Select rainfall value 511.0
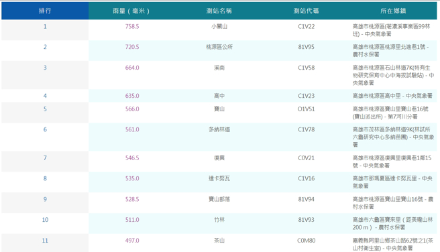Viewport: 440px width, 252px height. pos(132,219)
